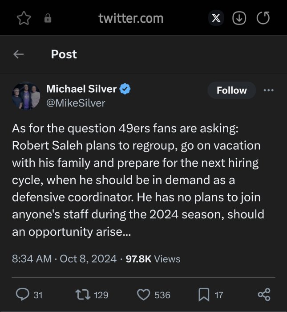Bookmark this post by Michael Silver
This screenshot has width=287, height=312.
pyautogui.click(x=203, y=294)
